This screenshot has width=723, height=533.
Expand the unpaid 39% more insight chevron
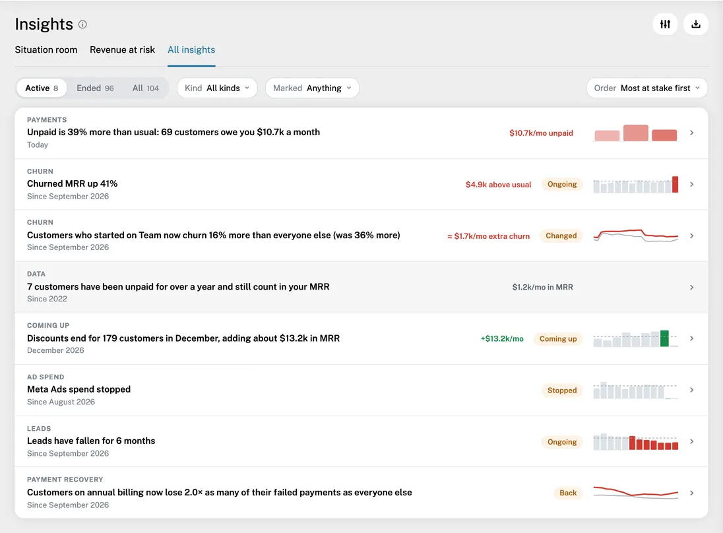coord(691,133)
